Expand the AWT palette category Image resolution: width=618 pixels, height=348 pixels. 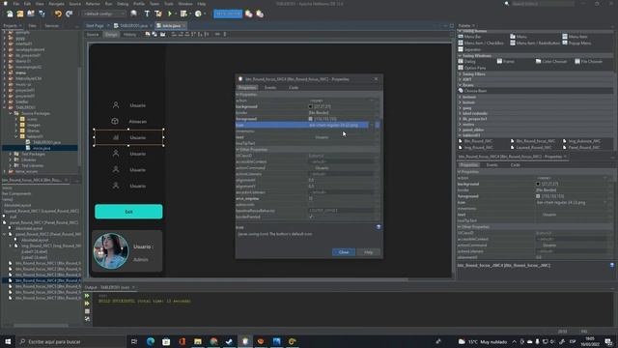[x=460, y=79]
